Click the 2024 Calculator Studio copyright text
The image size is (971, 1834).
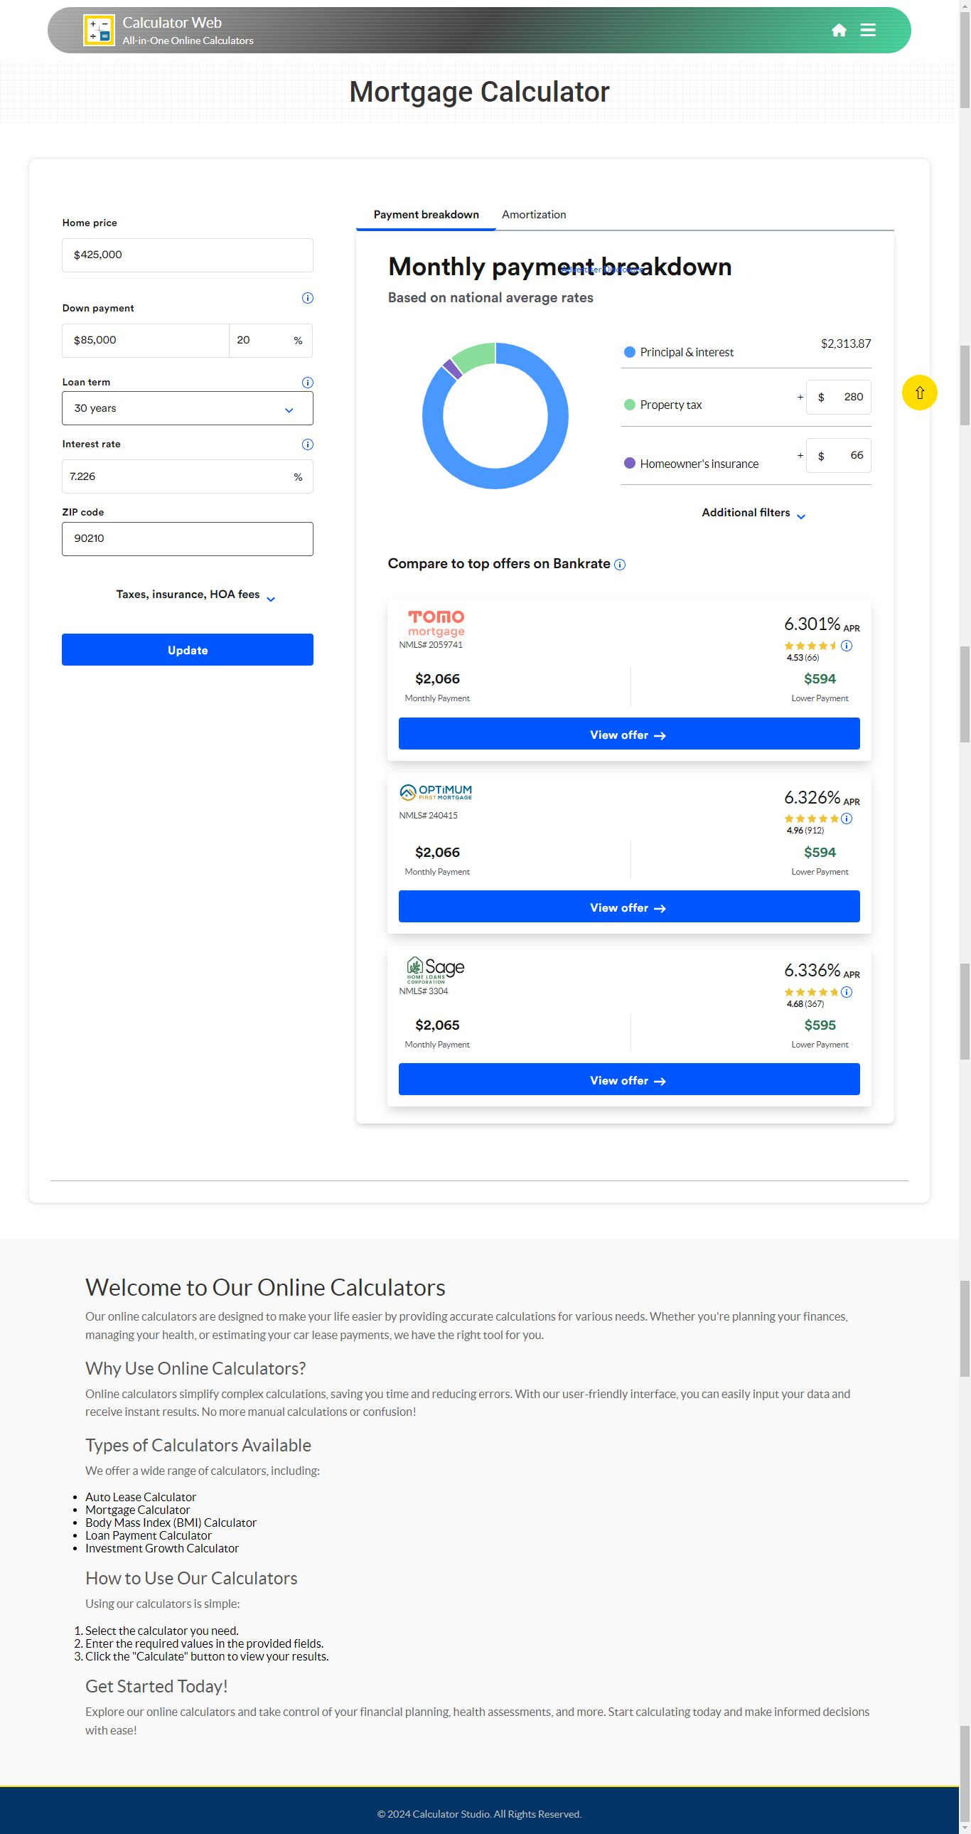(479, 1814)
